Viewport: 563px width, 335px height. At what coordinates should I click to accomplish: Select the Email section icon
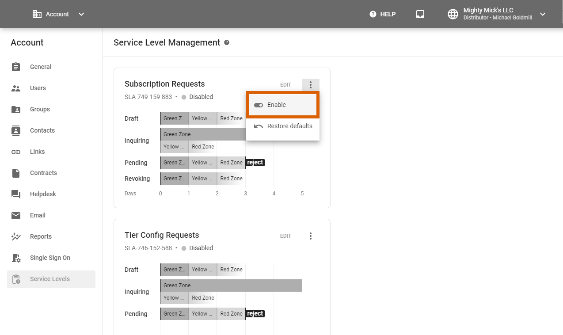tap(16, 215)
